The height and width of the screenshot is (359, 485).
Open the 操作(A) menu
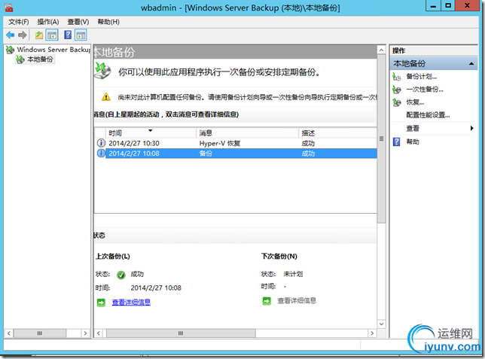tap(48, 22)
